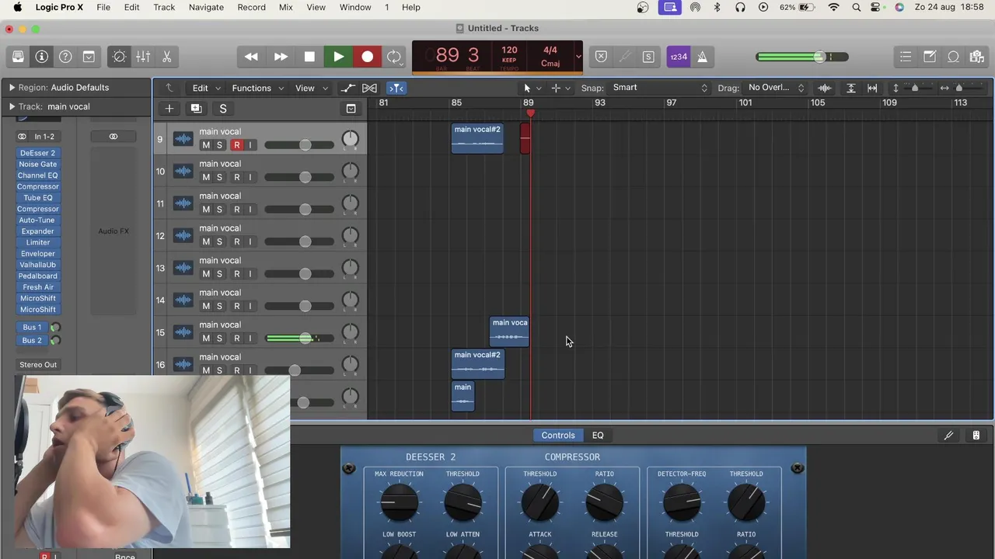
Task: Toggle the metronome click
Action: (702, 57)
